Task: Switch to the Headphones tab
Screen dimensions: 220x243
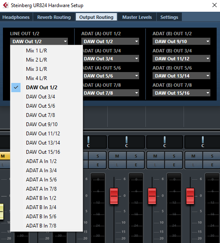Action: tap(16, 17)
